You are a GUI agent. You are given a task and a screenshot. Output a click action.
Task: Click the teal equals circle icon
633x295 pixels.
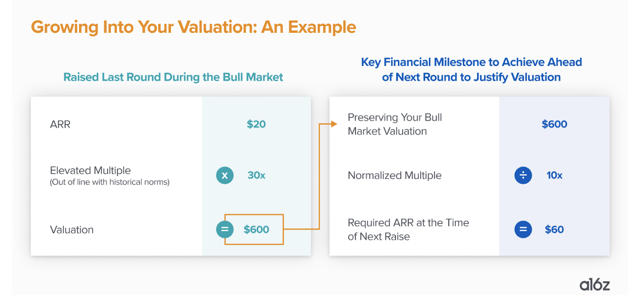[x=225, y=229]
